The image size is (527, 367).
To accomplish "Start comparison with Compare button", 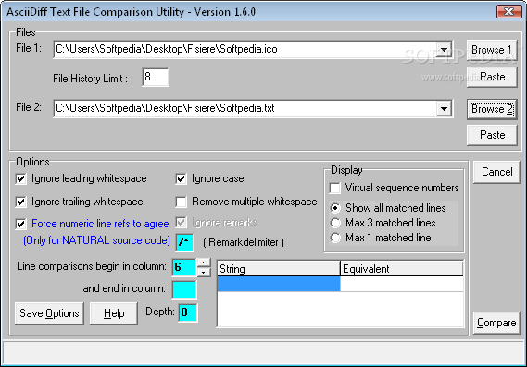I will pyautogui.click(x=496, y=323).
